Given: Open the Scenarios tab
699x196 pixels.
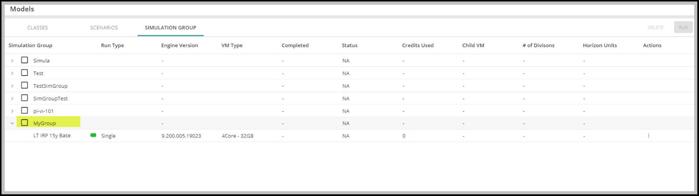Looking at the screenshot, I should pyautogui.click(x=104, y=28).
